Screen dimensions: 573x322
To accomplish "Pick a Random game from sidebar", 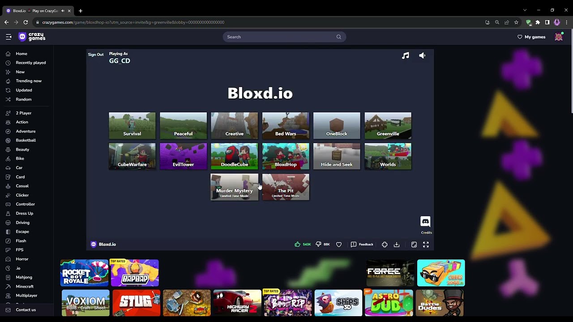I will (23, 99).
